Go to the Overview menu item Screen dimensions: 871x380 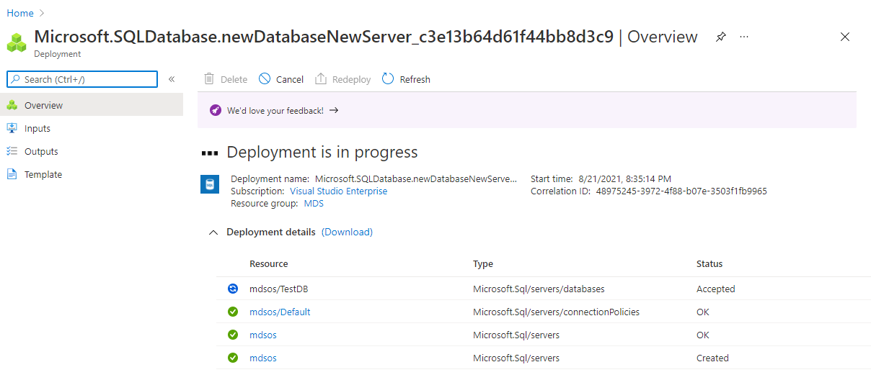(x=43, y=105)
